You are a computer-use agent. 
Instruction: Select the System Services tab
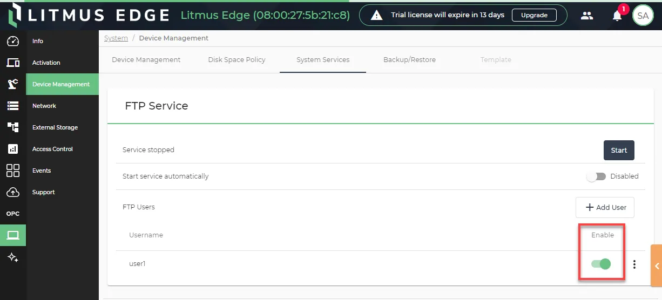pyautogui.click(x=323, y=60)
